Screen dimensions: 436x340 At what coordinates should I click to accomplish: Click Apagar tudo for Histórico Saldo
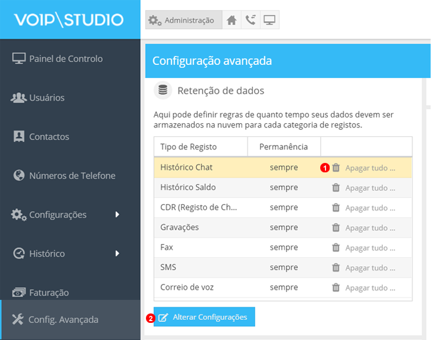tap(370, 188)
